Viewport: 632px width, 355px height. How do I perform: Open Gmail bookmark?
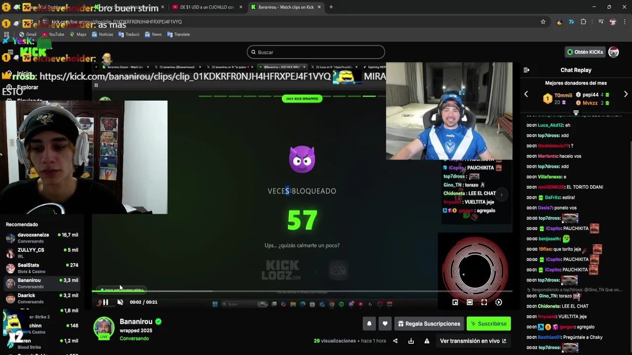click(x=28, y=35)
